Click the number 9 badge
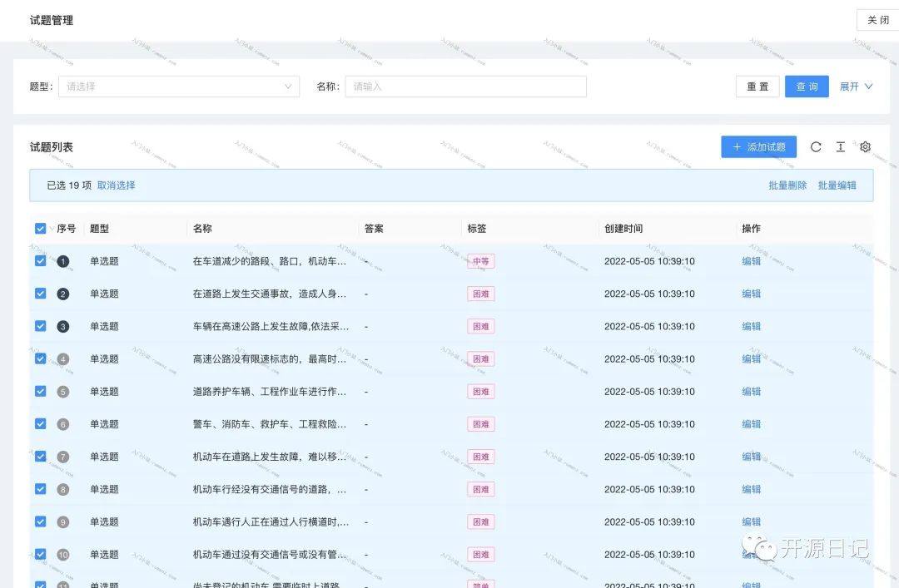Screen dimensions: 899x588 tap(63, 522)
